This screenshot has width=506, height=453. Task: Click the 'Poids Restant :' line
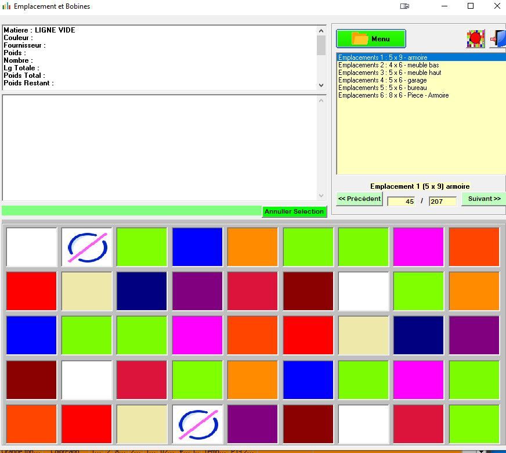click(x=28, y=83)
